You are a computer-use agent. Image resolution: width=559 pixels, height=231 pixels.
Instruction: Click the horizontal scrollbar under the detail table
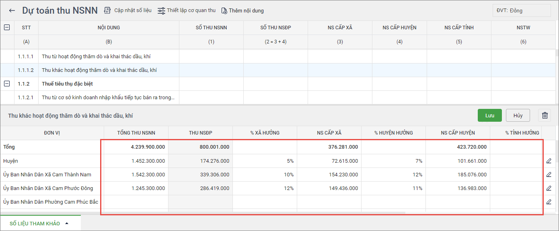point(253,213)
